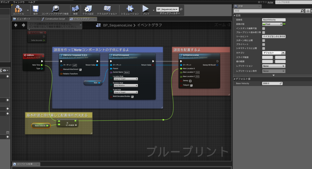This screenshot has width=312, height=169.
Task: Open the Scale Rule Snap to Target dropdown
Action: [126, 92]
